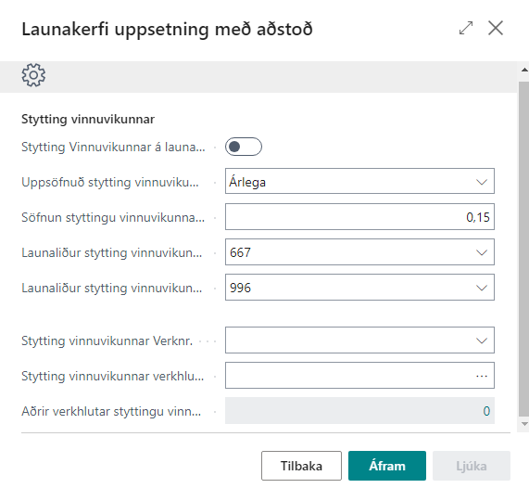Click the ellipsis in verkhluti field
The width and height of the screenshot is (529, 501).
click(x=482, y=376)
